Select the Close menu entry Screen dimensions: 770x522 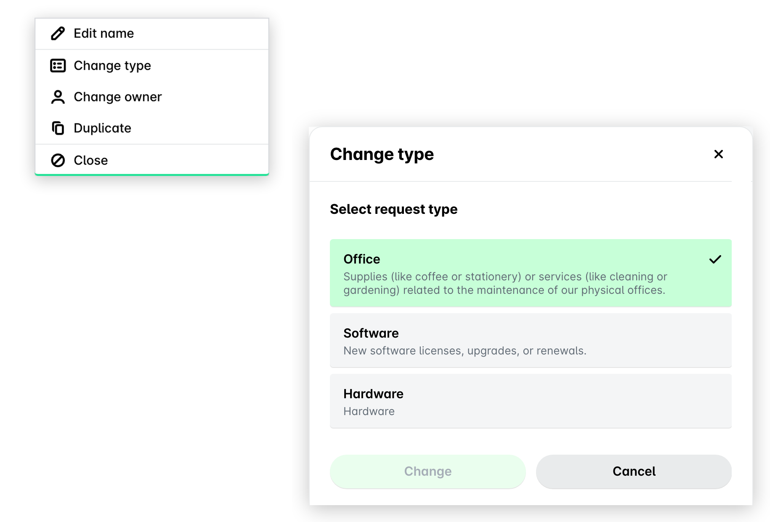[x=152, y=160]
